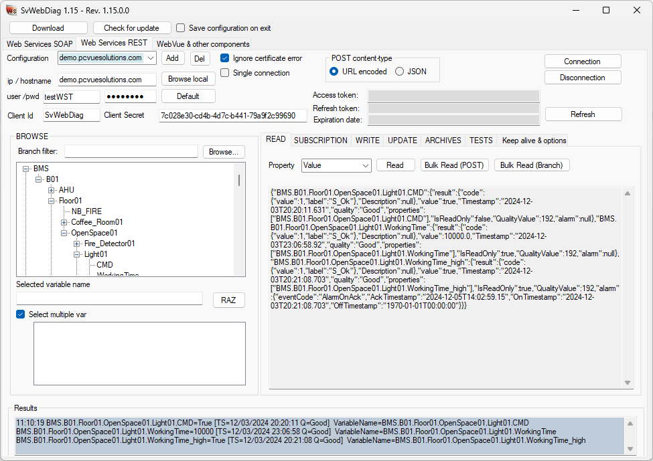Select NB_FIRE in the tree
The image size is (653, 461).
pyautogui.click(x=86, y=211)
